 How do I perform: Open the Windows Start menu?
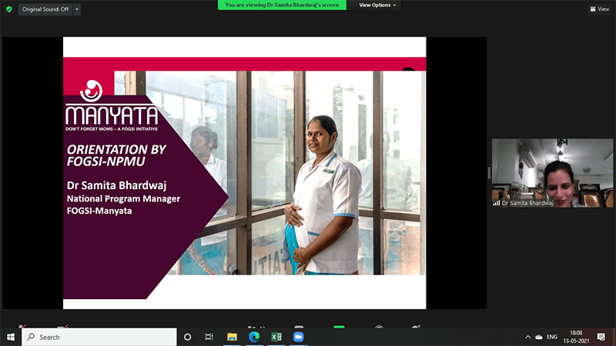point(11,337)
